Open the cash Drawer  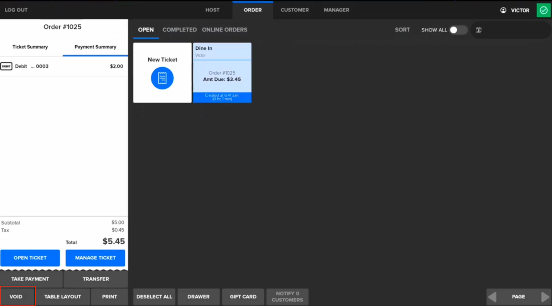(x=198, y=297)
